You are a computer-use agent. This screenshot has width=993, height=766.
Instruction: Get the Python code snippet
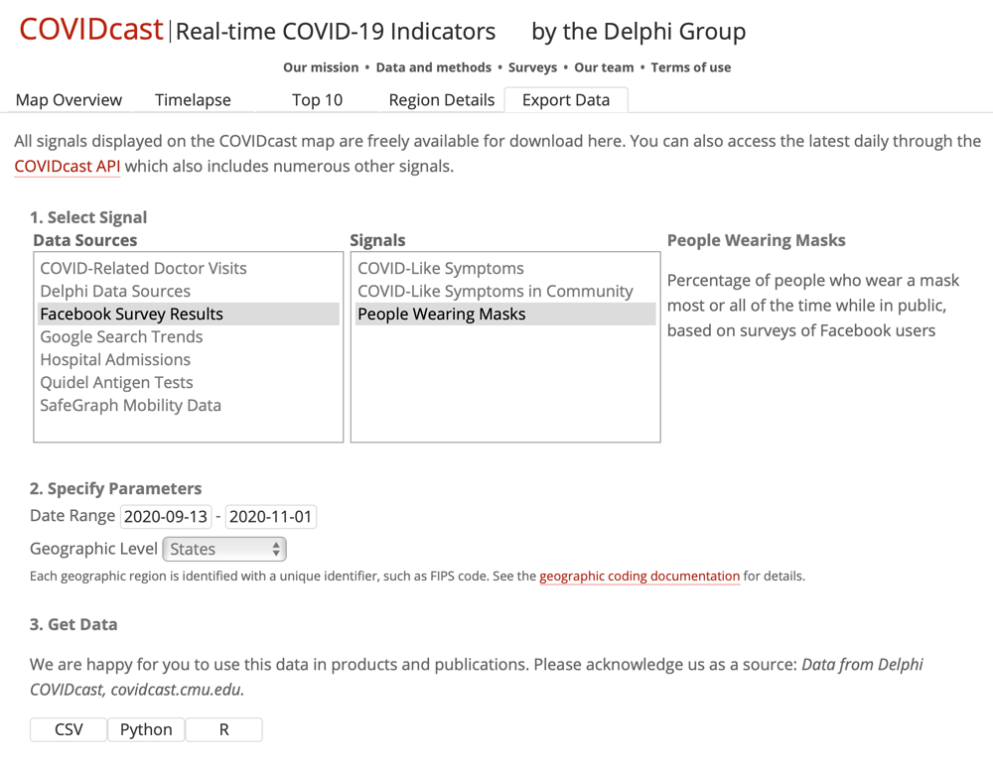tap(146, 729)
